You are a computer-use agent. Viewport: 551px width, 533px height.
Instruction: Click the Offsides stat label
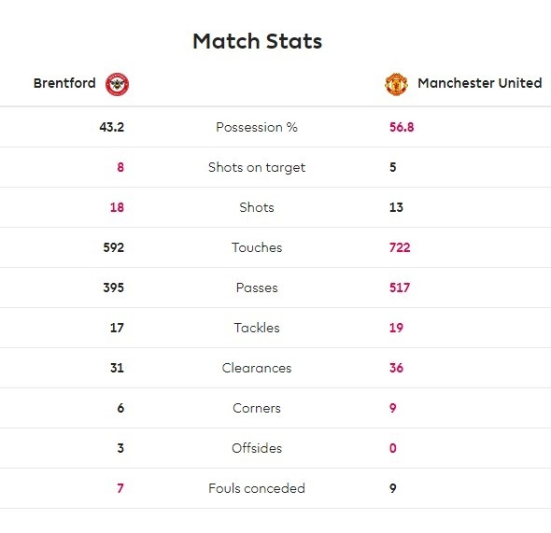click(x=257, y=448)
